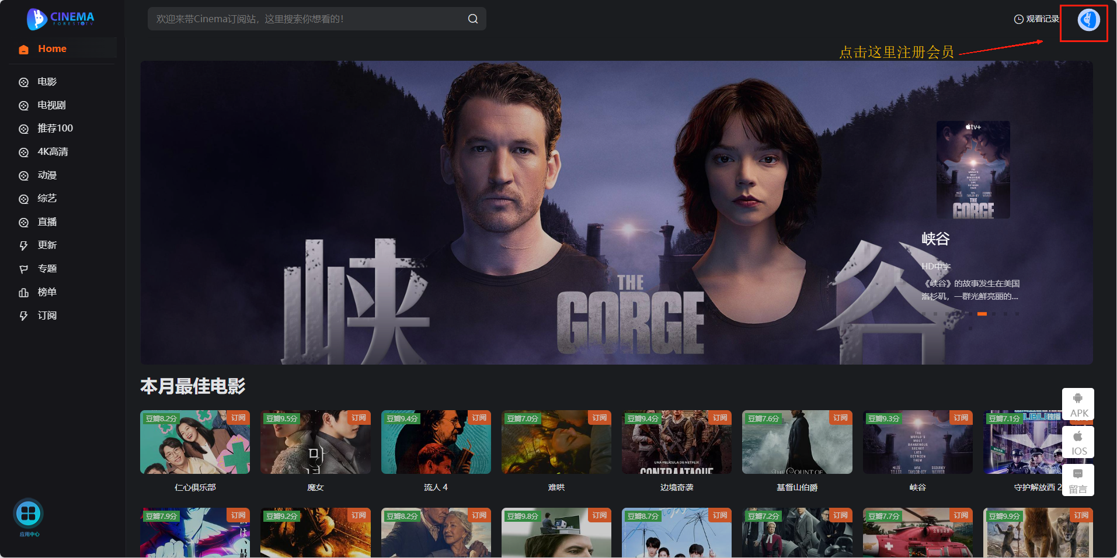Click 订阅 tag on 魔女 card

click(359, 418)
